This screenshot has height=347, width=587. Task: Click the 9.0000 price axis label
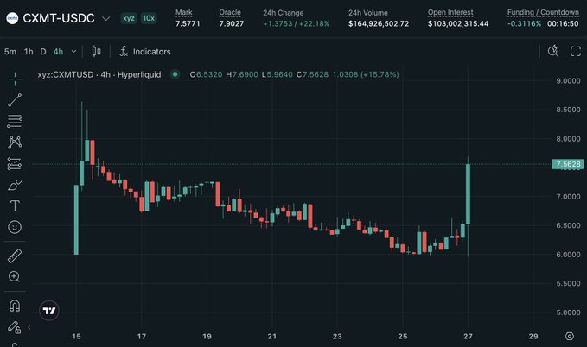[568, 81]
